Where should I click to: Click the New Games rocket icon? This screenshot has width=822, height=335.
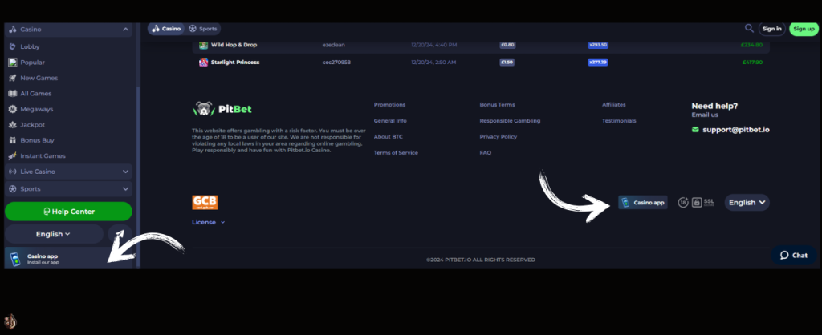coord(13,78)
